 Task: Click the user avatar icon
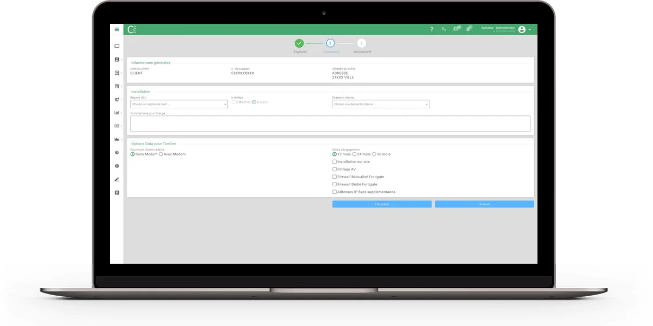click(522, 29)
